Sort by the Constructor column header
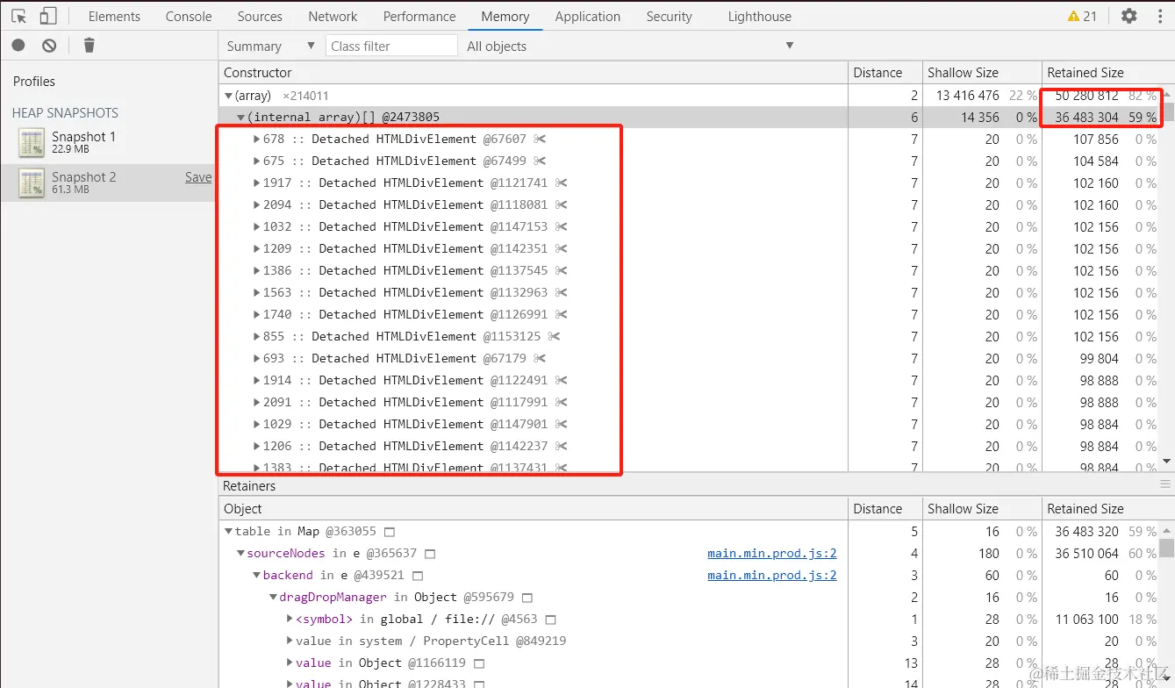Screen dimensions: 1175x688 534,73
